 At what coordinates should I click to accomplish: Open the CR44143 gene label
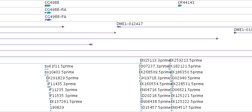pos(186,3)
